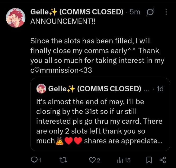Click the share icon
The height and width of the screenshot is (168, 176).
163,160
